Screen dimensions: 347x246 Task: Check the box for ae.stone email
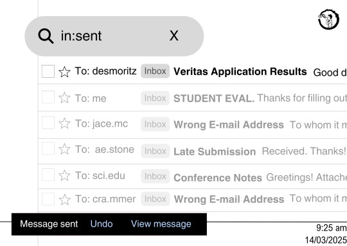pos(48,148)
